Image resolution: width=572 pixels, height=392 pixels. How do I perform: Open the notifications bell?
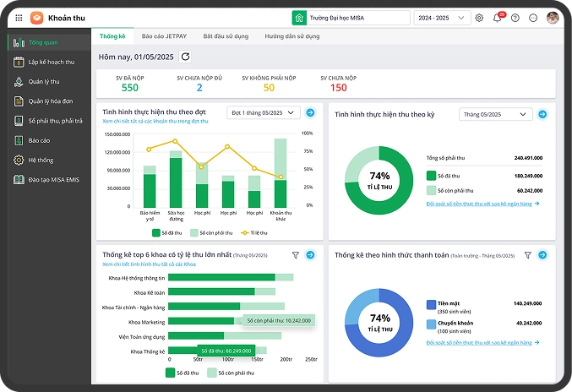tap(497, 18)
